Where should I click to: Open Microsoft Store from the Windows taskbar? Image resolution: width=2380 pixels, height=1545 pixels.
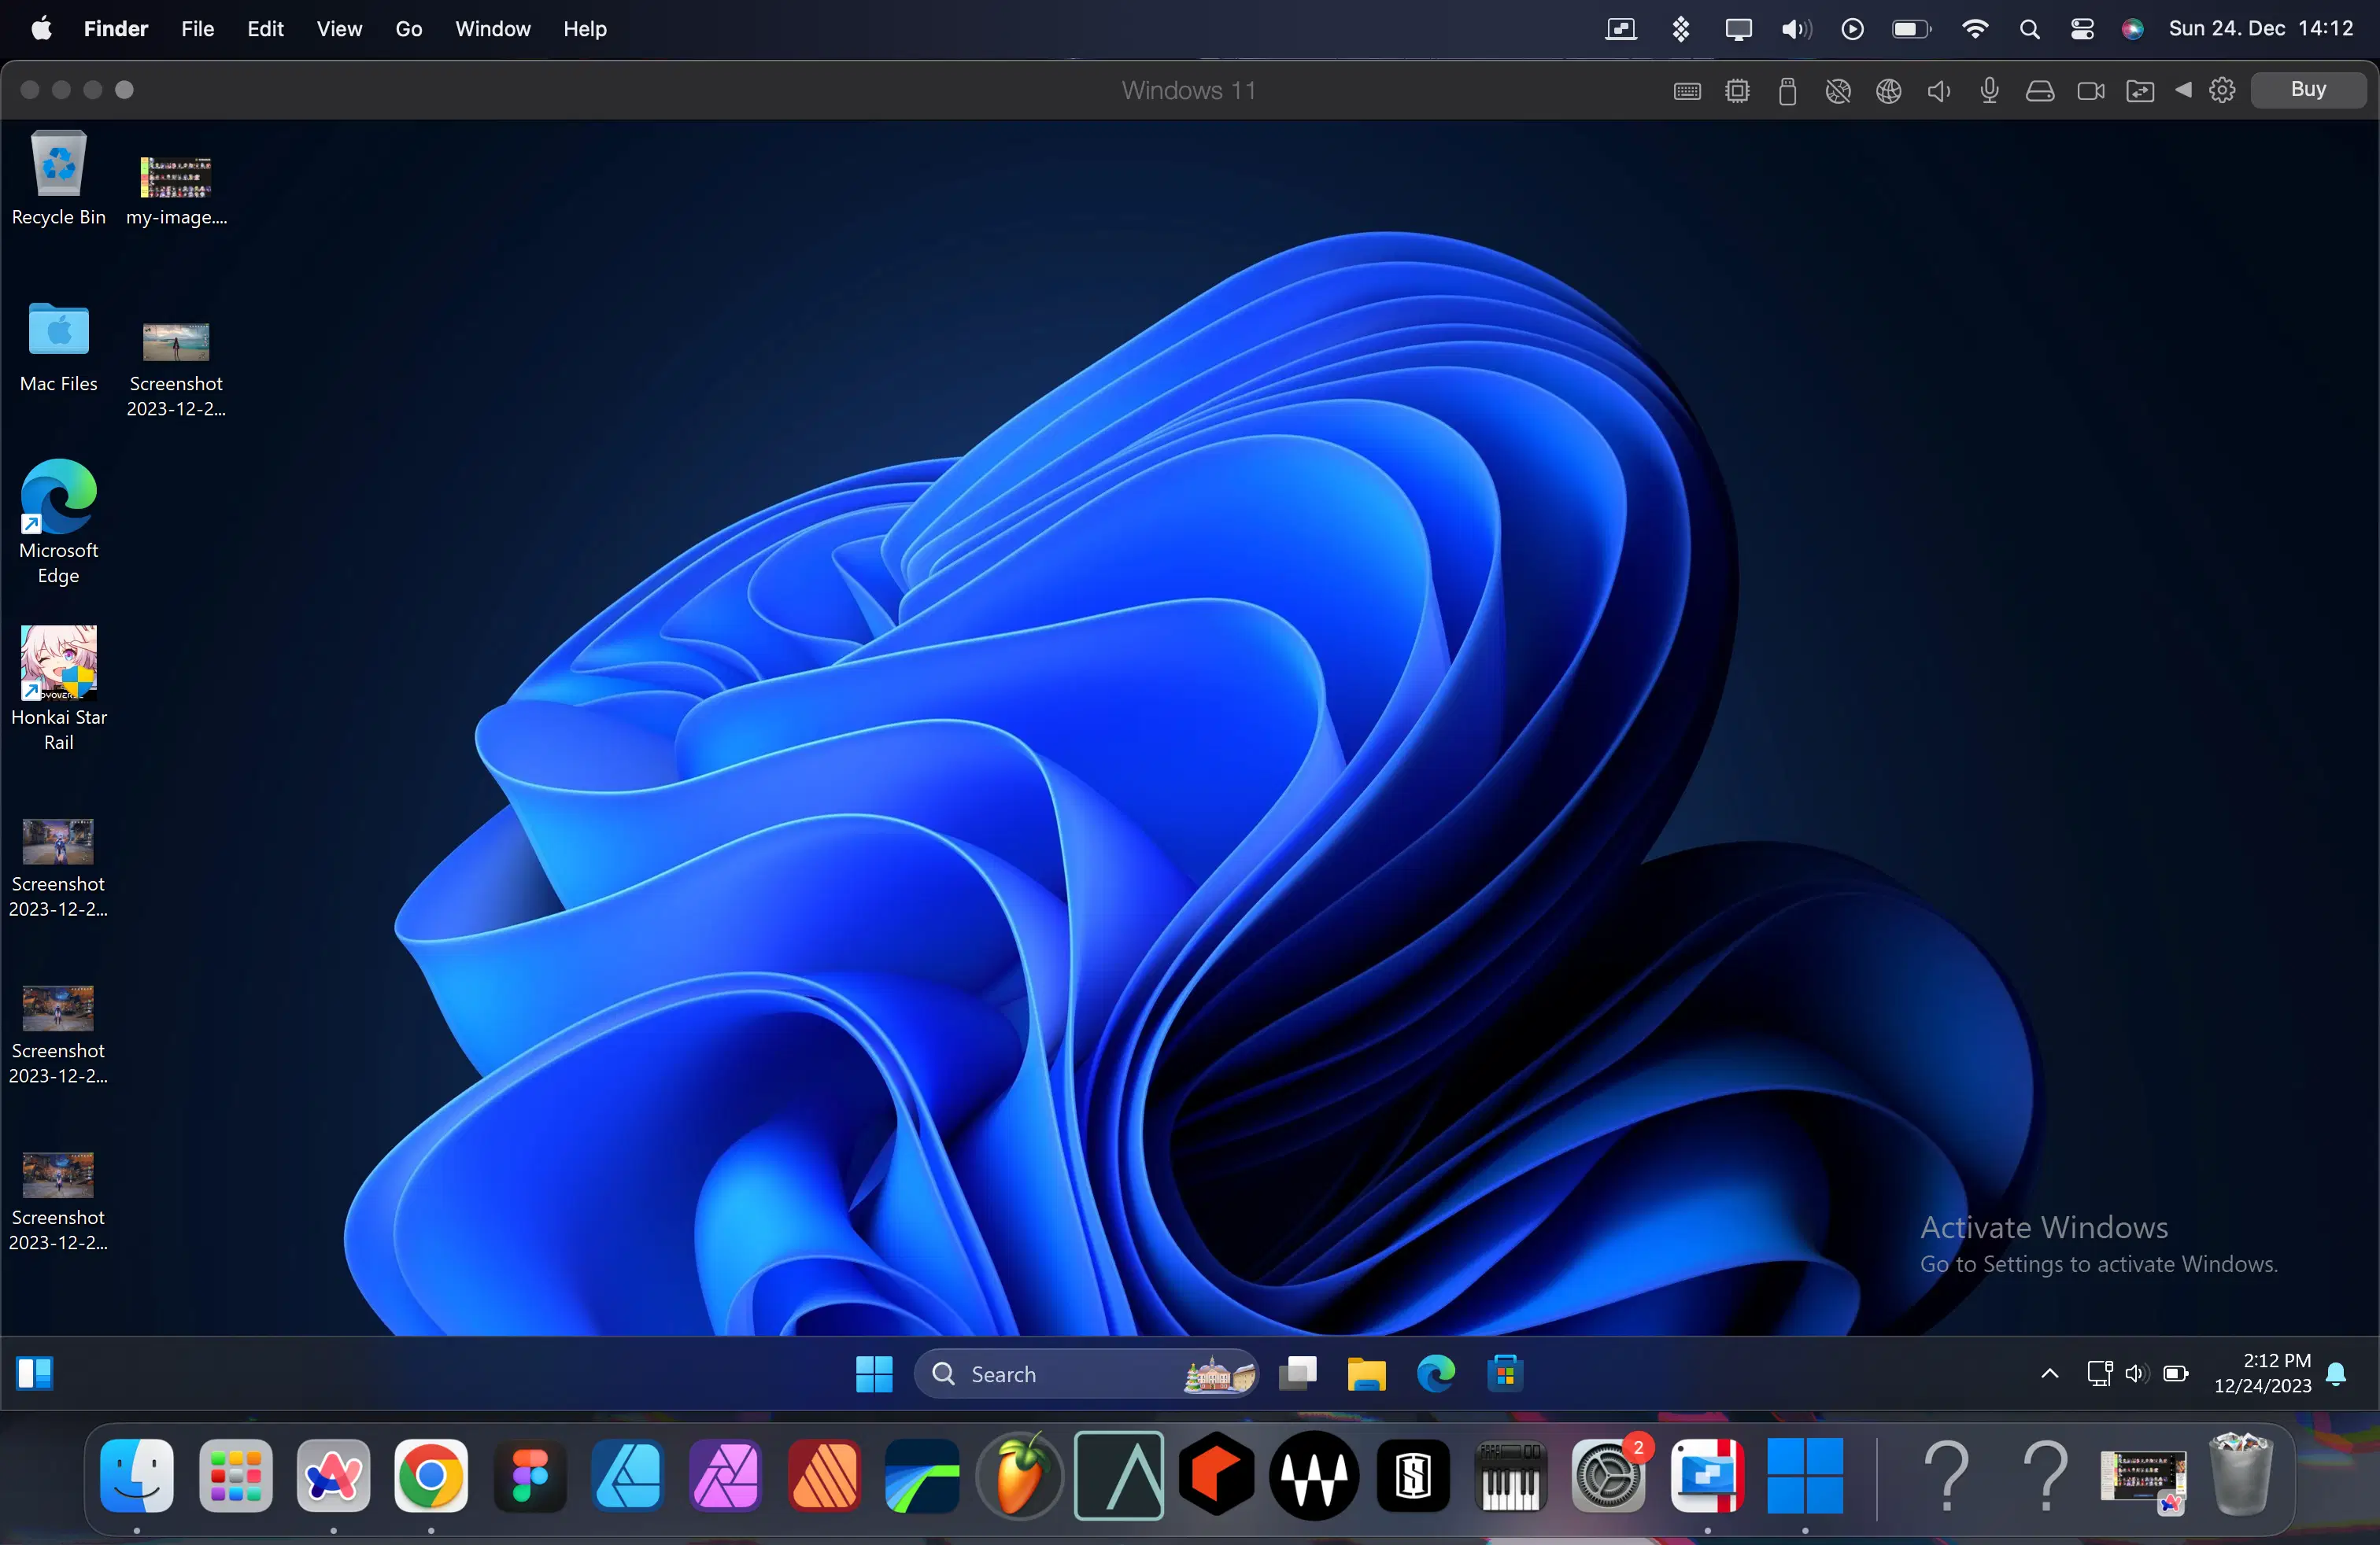[1505, 1374]
